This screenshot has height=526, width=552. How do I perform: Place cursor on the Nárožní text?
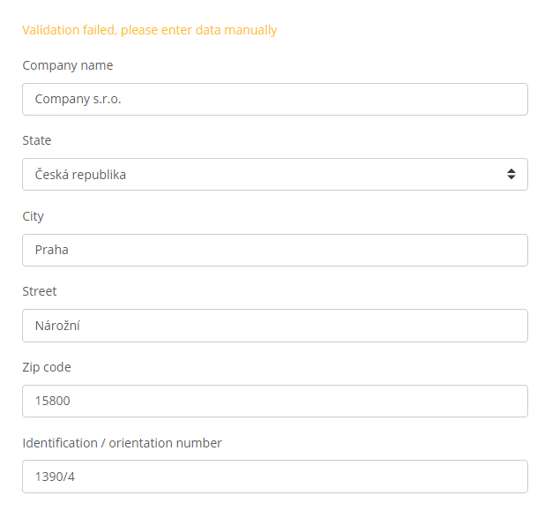(57, 326)
